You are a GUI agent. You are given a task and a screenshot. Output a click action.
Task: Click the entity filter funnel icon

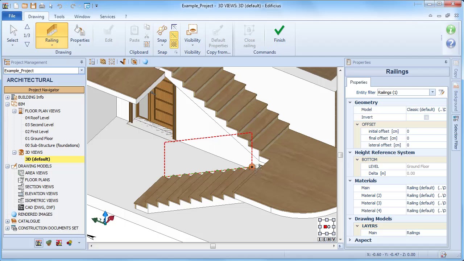point(442,92)
